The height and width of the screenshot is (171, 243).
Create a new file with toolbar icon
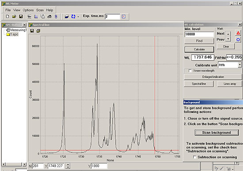(x=7, y=16)
